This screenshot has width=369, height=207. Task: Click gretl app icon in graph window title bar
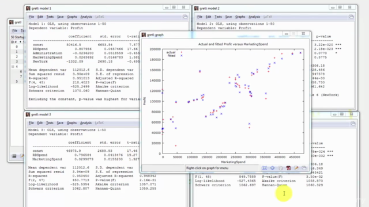(x=144, y=34)
